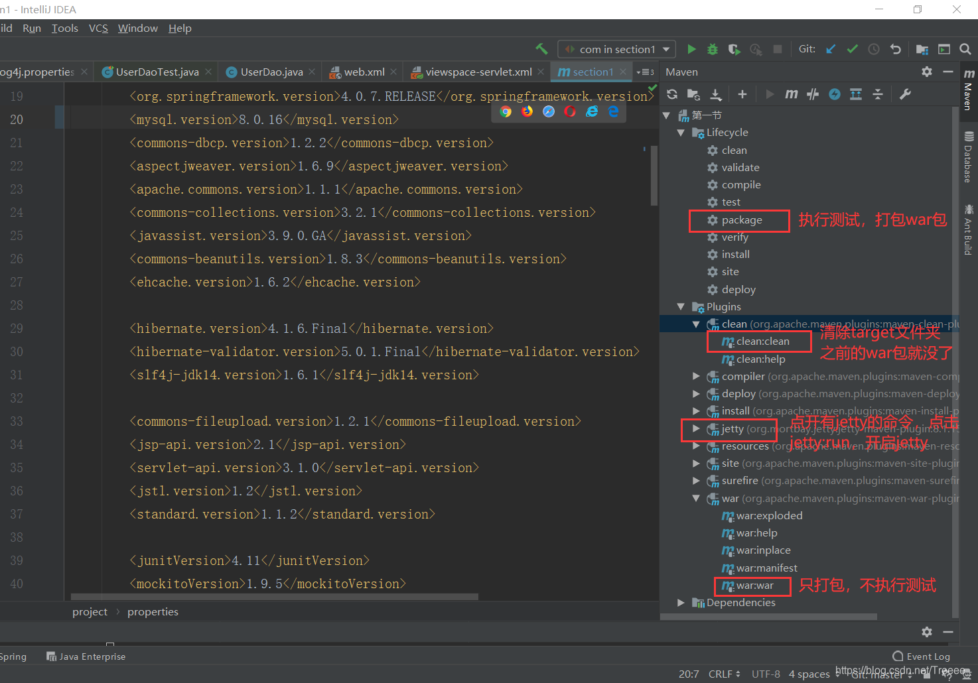The image size is (978, 683).
Task: Open the Window menu
Action: [138, 28]
